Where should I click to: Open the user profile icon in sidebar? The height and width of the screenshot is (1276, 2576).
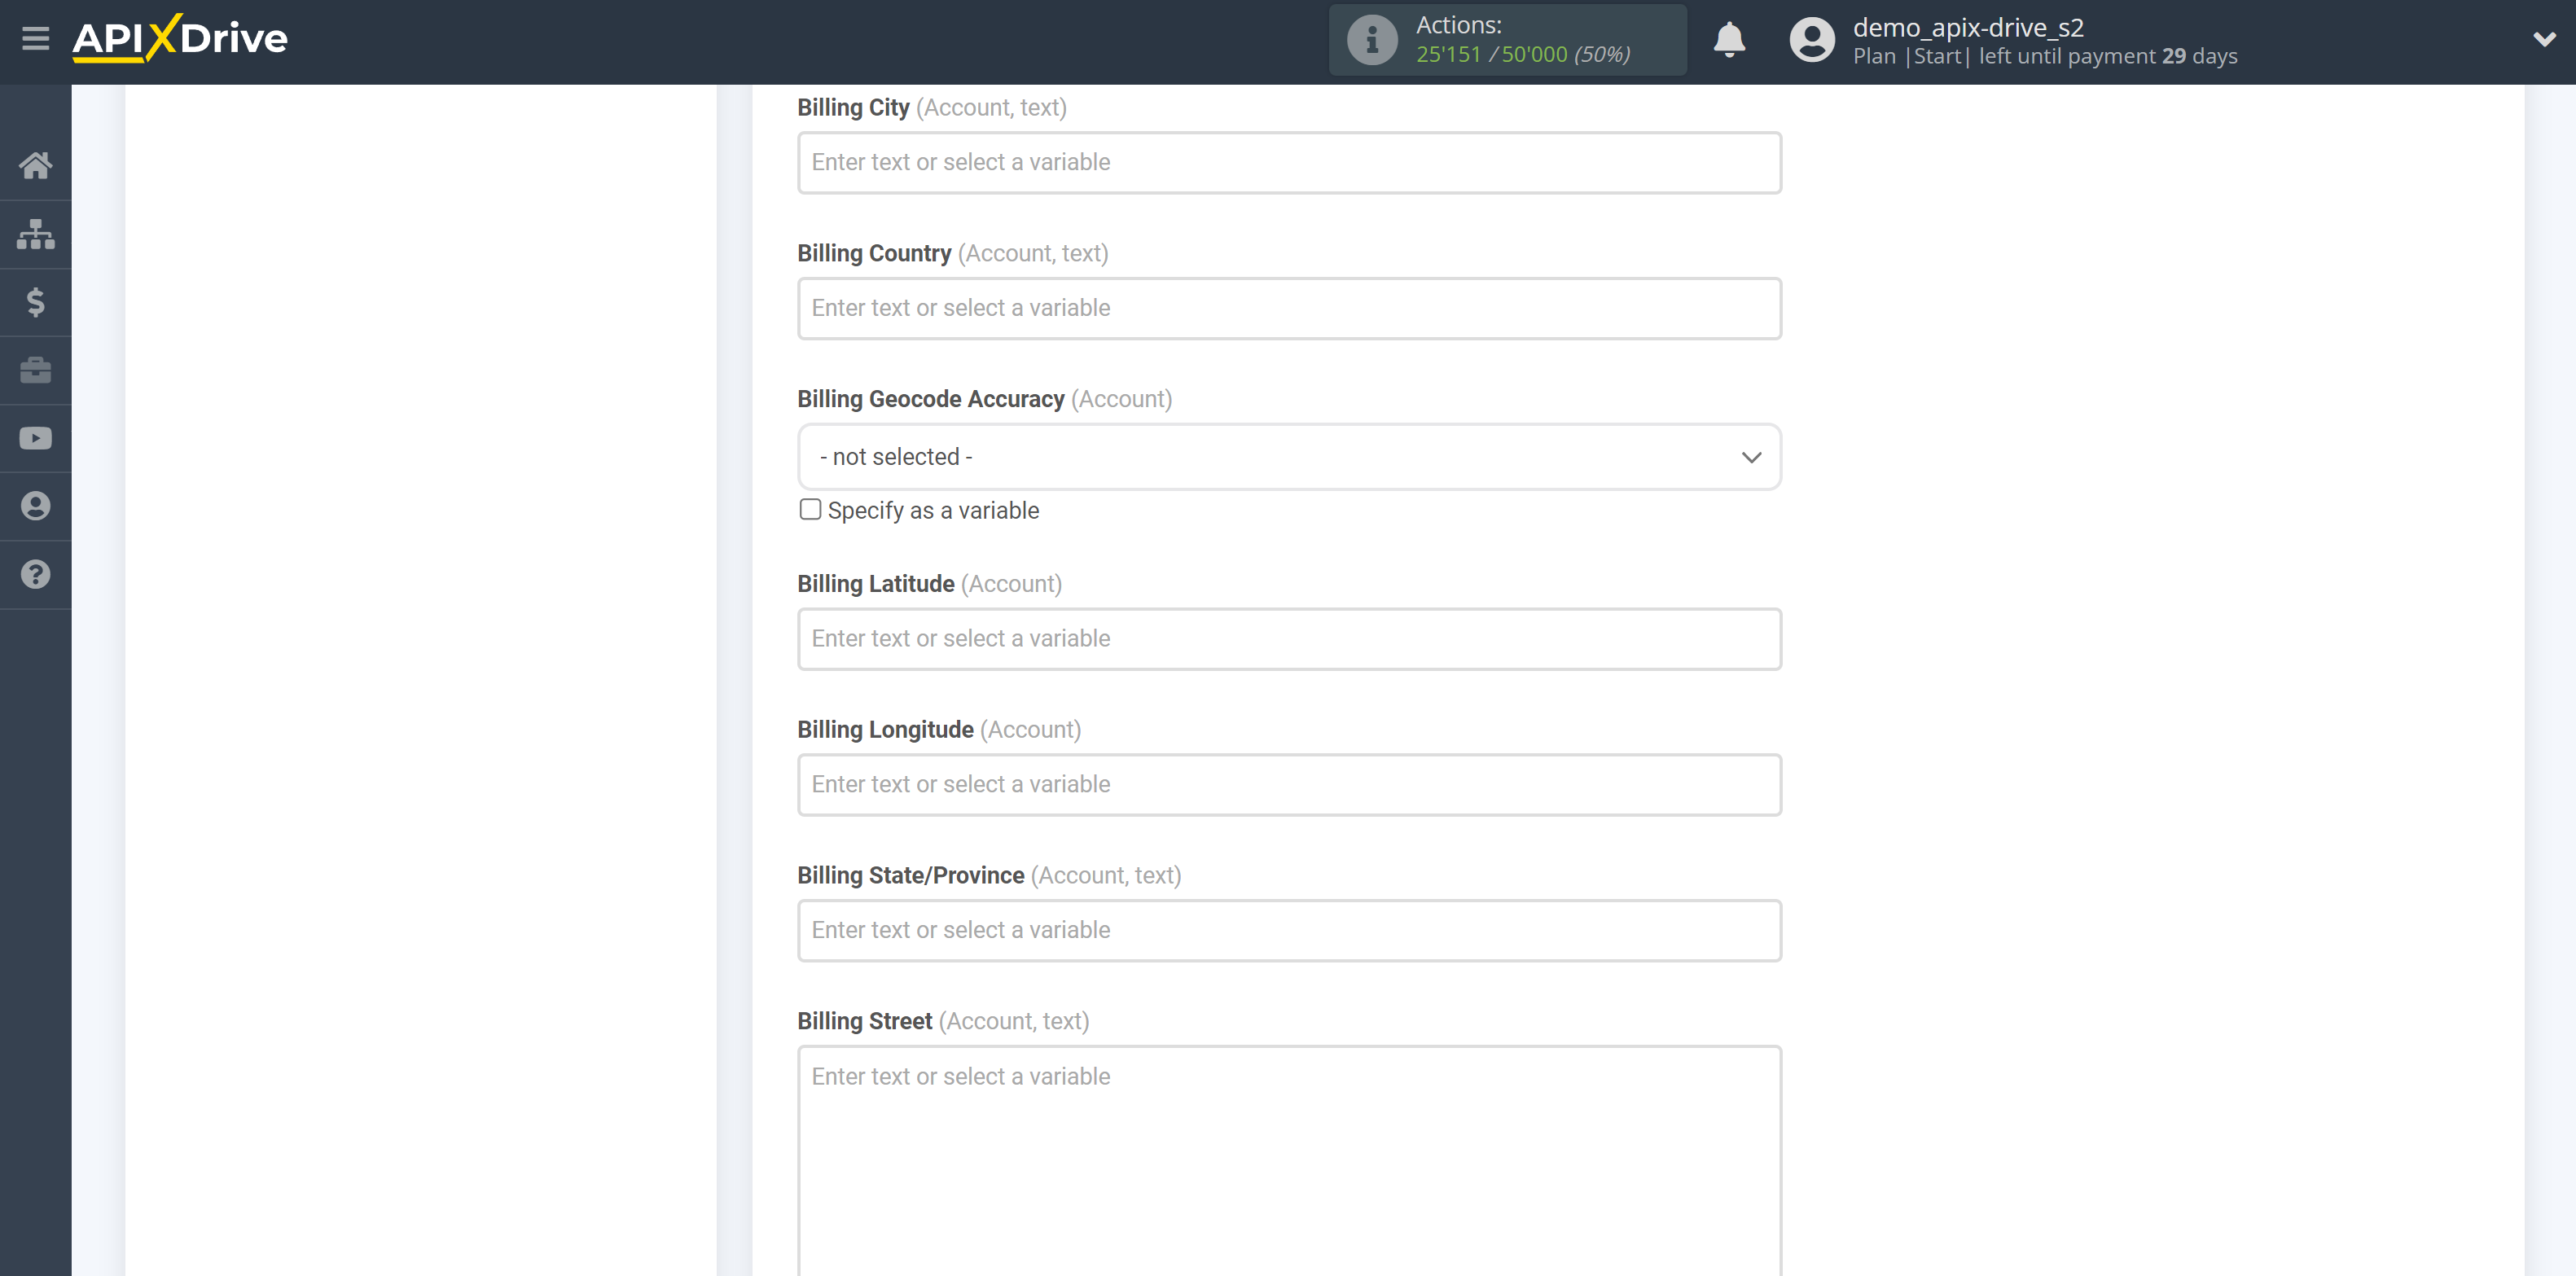click(36, 506)
